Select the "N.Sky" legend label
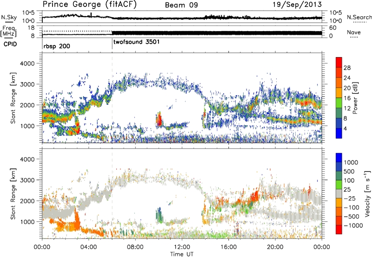Viewport: 372px width, 257px height. coord(9,17)
